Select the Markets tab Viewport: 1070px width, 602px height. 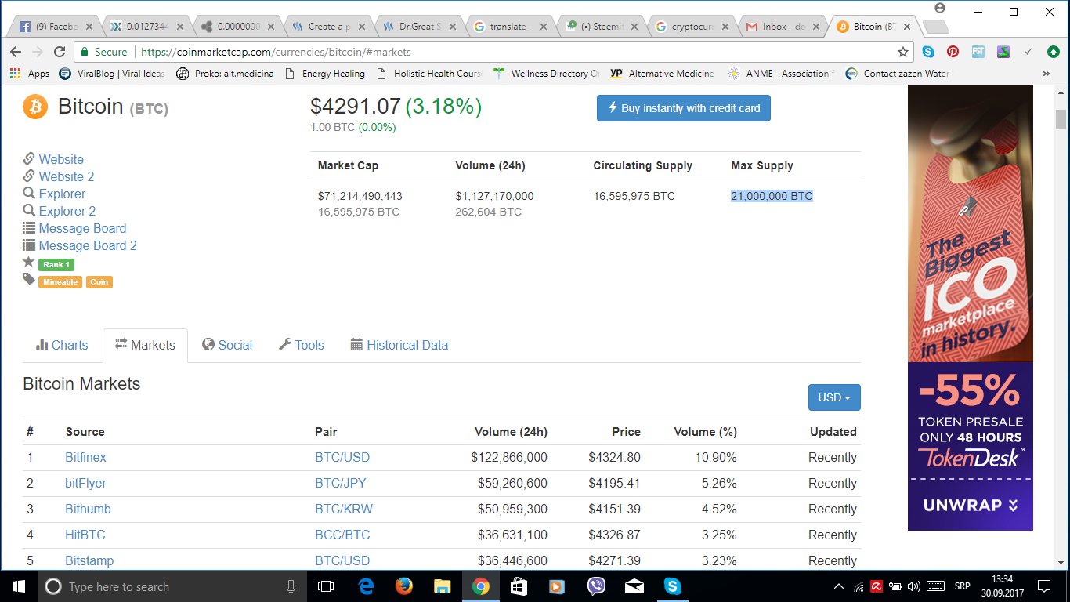click(145, 345)
